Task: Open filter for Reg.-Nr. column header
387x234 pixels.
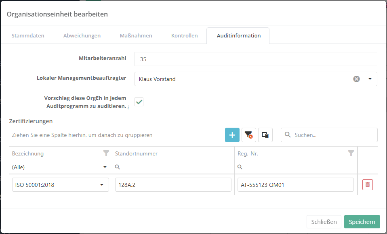Action: (x=351, y=153)
